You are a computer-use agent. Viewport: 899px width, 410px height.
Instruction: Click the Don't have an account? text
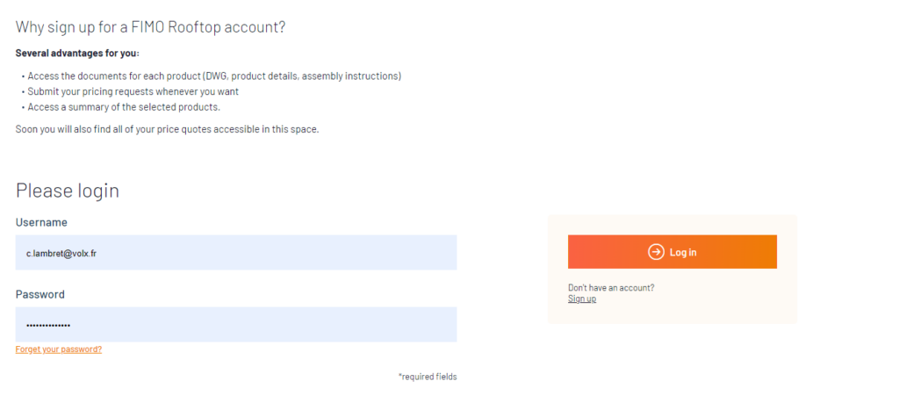pos(611,288)
